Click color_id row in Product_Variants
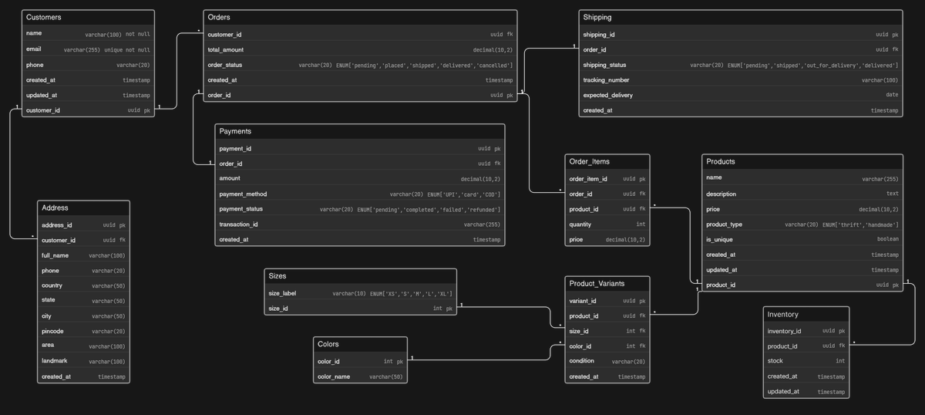The height and width of the screenshot is (415, 925). pyautogui.click(x=607, y=346)
